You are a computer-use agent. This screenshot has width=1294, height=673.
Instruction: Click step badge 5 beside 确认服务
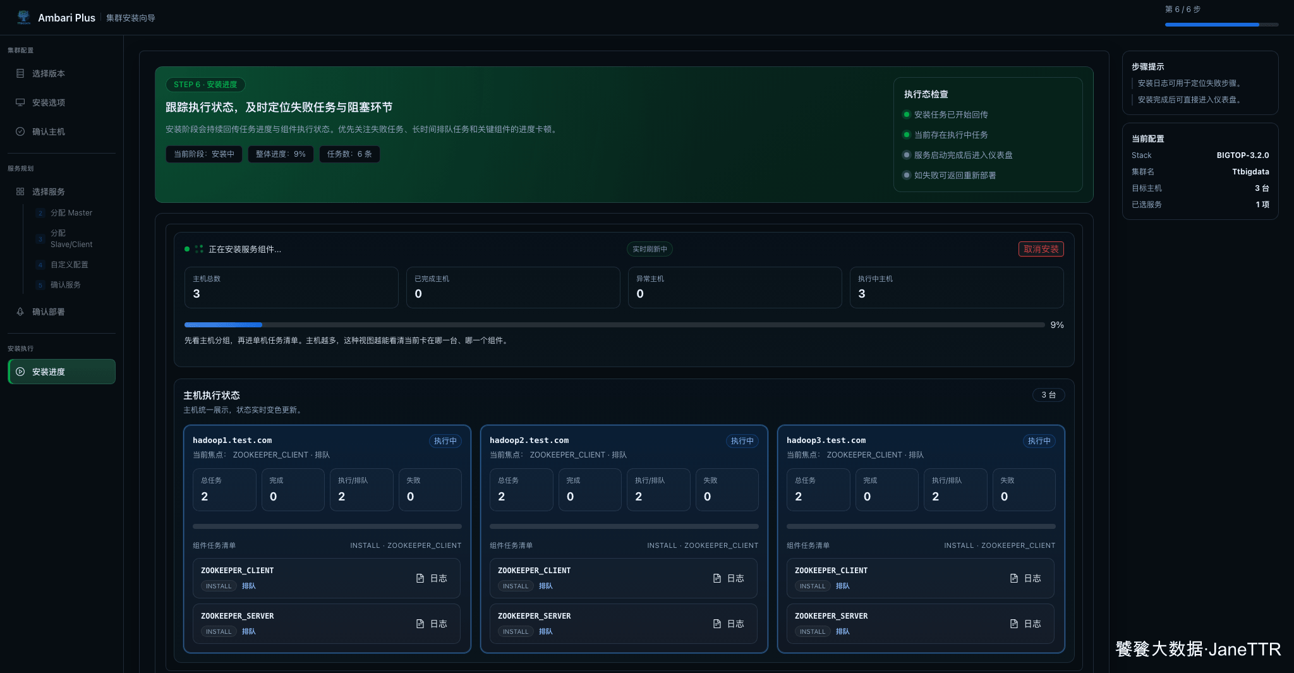[40, 285]
